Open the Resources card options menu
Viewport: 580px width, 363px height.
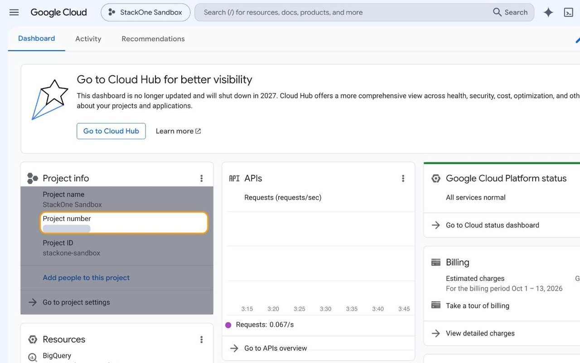[x=202, y=339]
